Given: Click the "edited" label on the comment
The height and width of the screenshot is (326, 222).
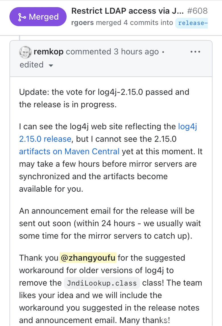Looking at the screenshot, I should 31,65.
